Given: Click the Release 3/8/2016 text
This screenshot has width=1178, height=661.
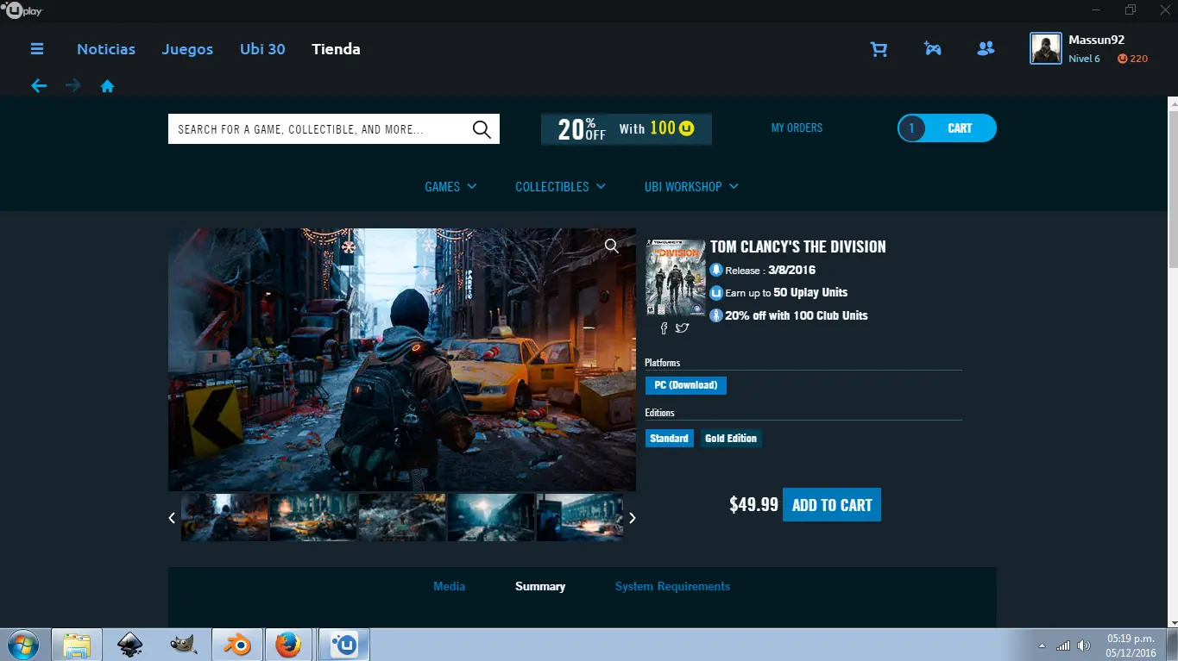Looking at the screenshot, I should point(770,270).
